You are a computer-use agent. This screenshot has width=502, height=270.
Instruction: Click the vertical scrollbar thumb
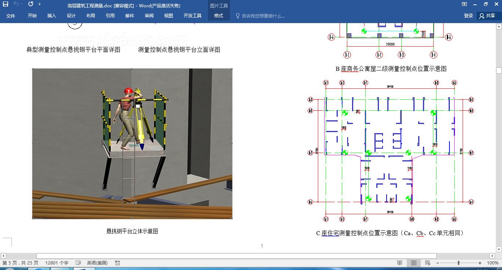tap(499, 70)
